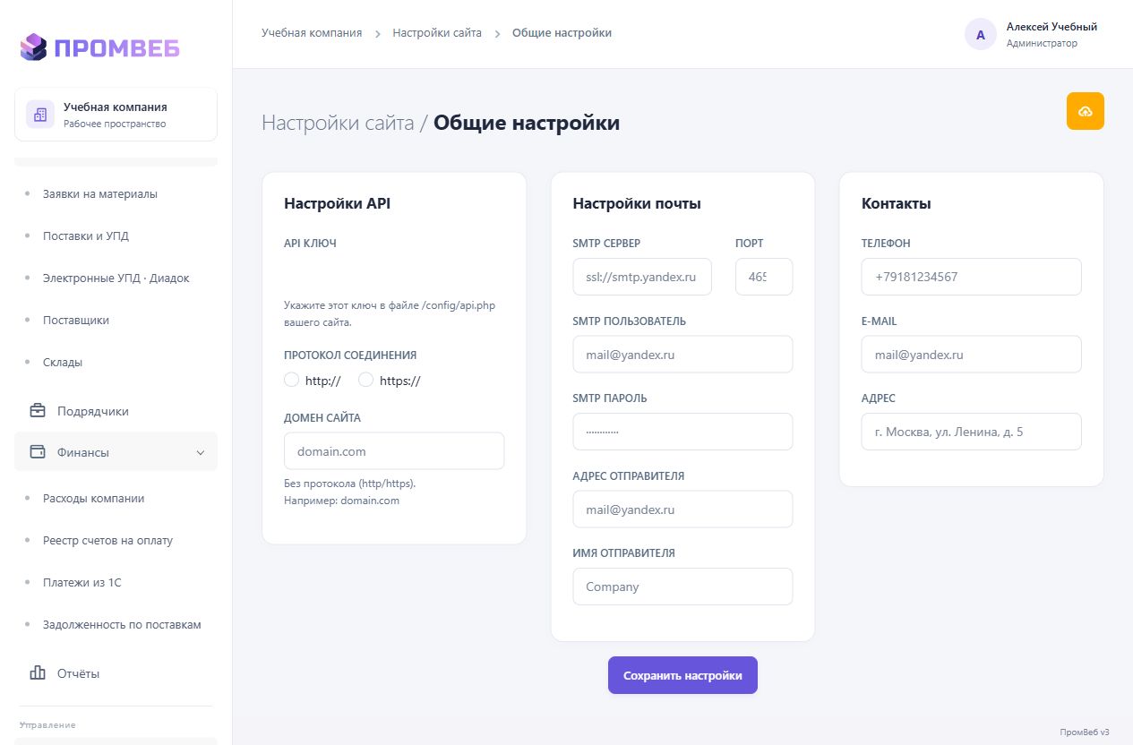Click the orange cloud upload button
Image resolution: width=1133 pixels, height=745 pixels.
[1086, 111]
